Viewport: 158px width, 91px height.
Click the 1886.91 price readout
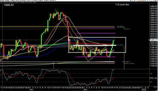click(9, 5)
